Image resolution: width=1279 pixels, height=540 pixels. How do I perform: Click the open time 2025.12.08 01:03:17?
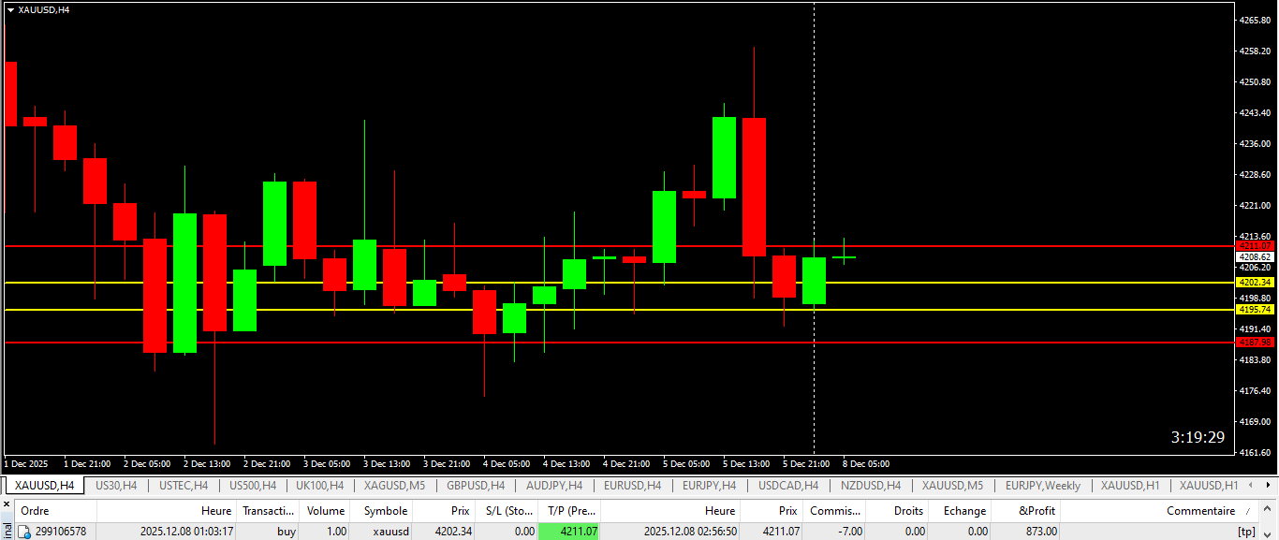[x=186, y=532]
